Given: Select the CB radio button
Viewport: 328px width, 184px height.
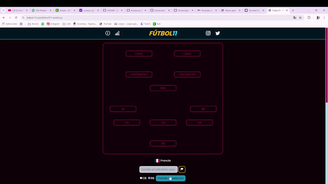Looking at the screenshot, I should (x=141, y=178).
